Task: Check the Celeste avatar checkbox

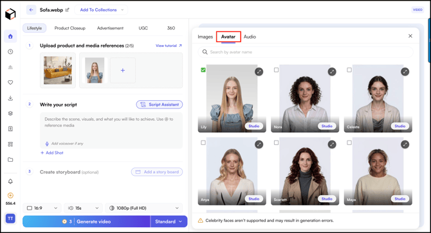Action: point(349,70)
